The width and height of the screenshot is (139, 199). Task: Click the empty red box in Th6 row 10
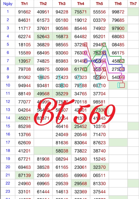pyautogui.click(x=122, y=85)
